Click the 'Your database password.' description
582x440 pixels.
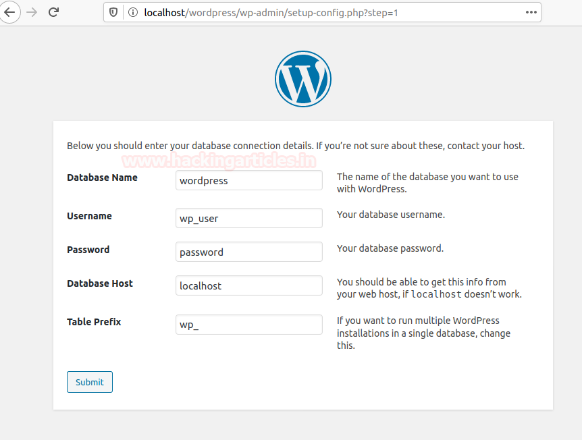(390, 248)
